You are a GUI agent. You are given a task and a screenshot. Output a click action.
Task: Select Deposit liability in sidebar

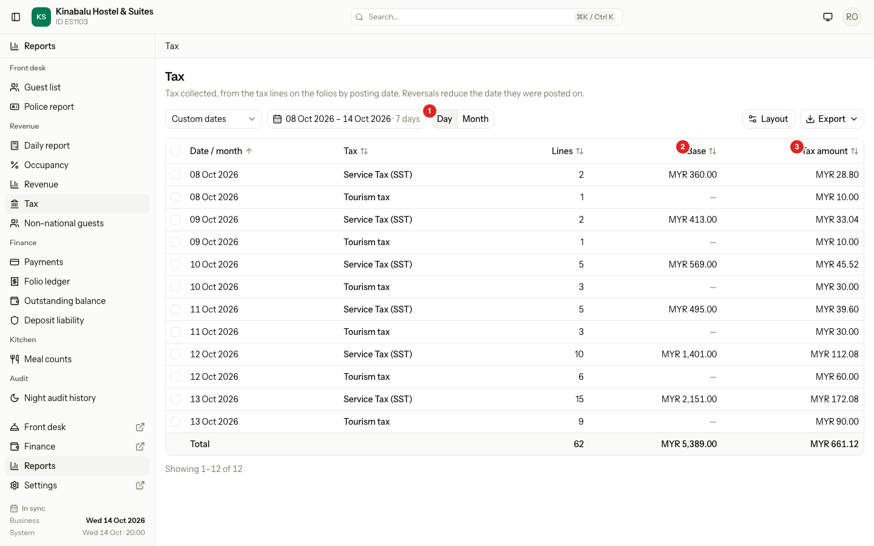click(77, 320)
